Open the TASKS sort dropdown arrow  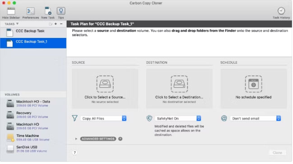(17, 24)
